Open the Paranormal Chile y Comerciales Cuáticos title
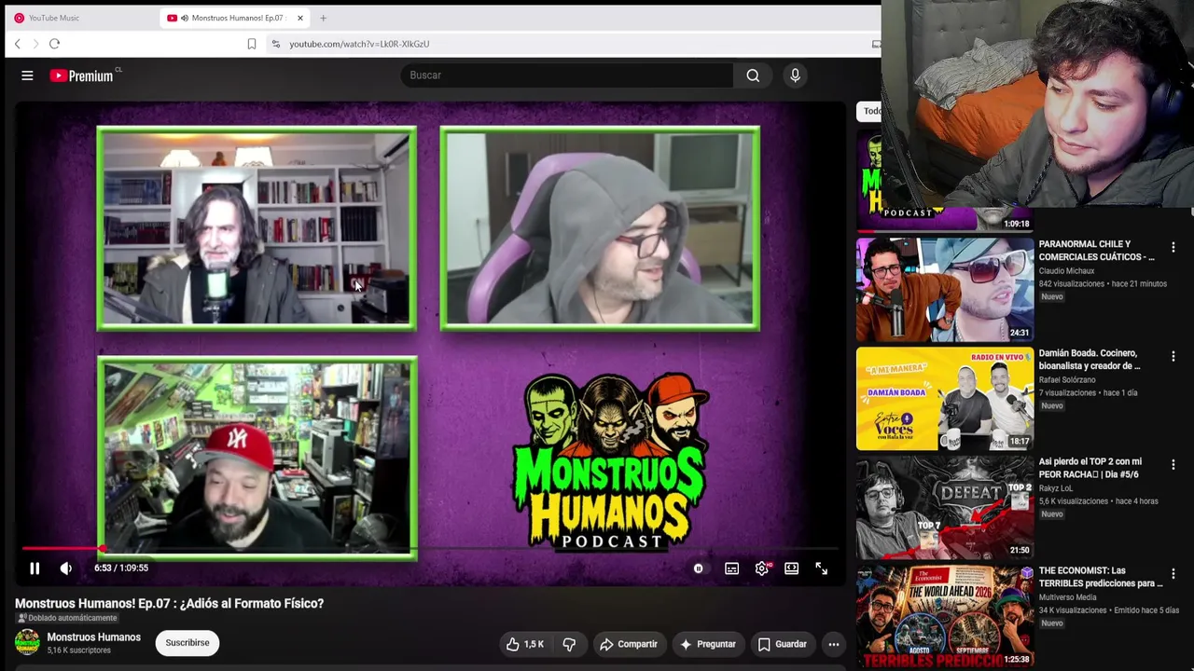The height and width of the screenshot is (671, 1194). pyautogui.click(x=1097, y=251)
